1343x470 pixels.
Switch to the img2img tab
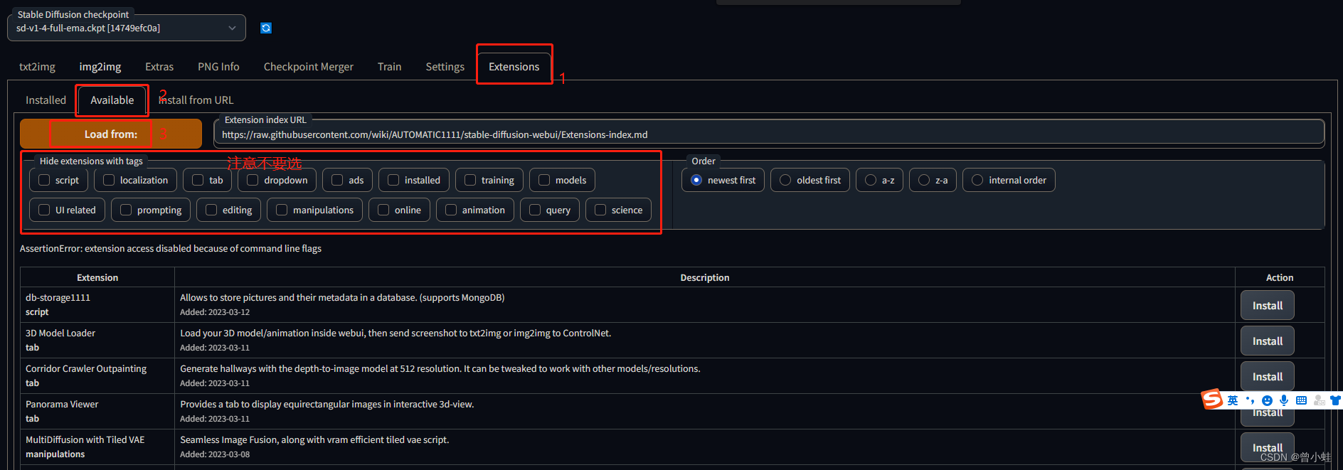[100, 67]
